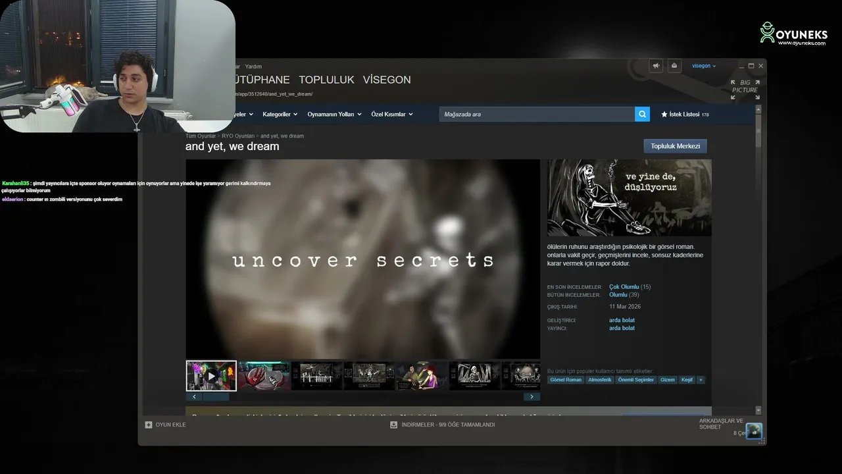
Task: Select the Gizem tag
Action: tap(668, 380)
